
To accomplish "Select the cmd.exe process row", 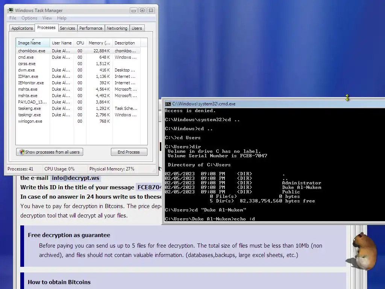I will (x=78, y=57).
